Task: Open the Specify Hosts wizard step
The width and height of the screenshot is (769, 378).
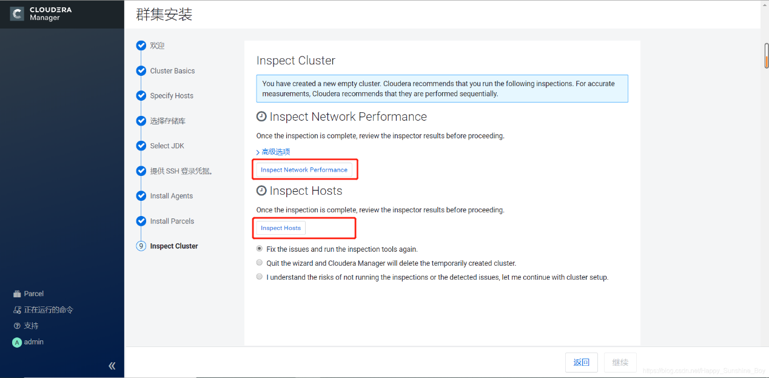Action: point(172,96)
